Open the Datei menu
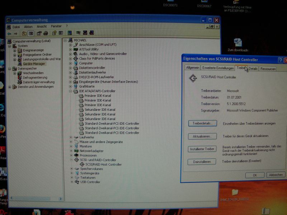The height and width of the screenshot is (215, 287). 16,27
